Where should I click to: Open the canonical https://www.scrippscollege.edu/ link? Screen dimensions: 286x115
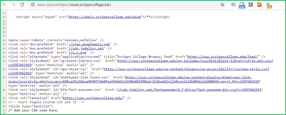93,98
